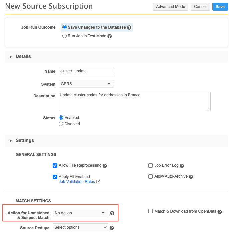Collapse the Details section

coord(11,57)
